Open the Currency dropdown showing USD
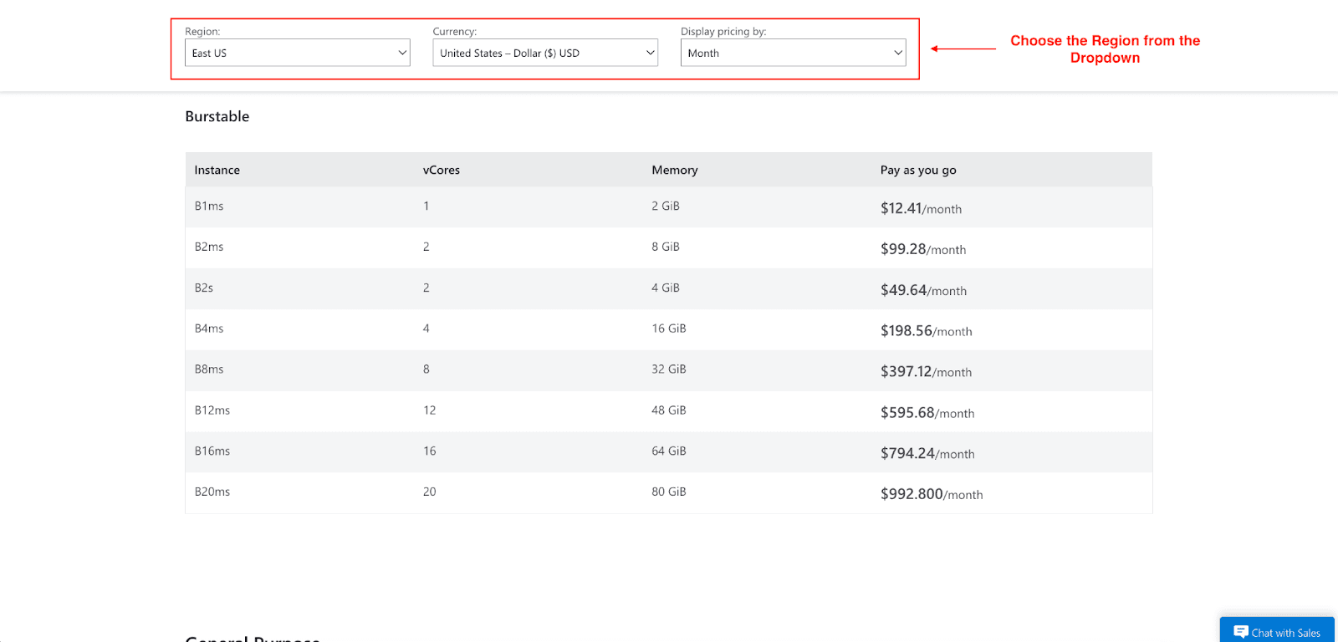Viewport: 1338px width, 642px height. (545, 53)
